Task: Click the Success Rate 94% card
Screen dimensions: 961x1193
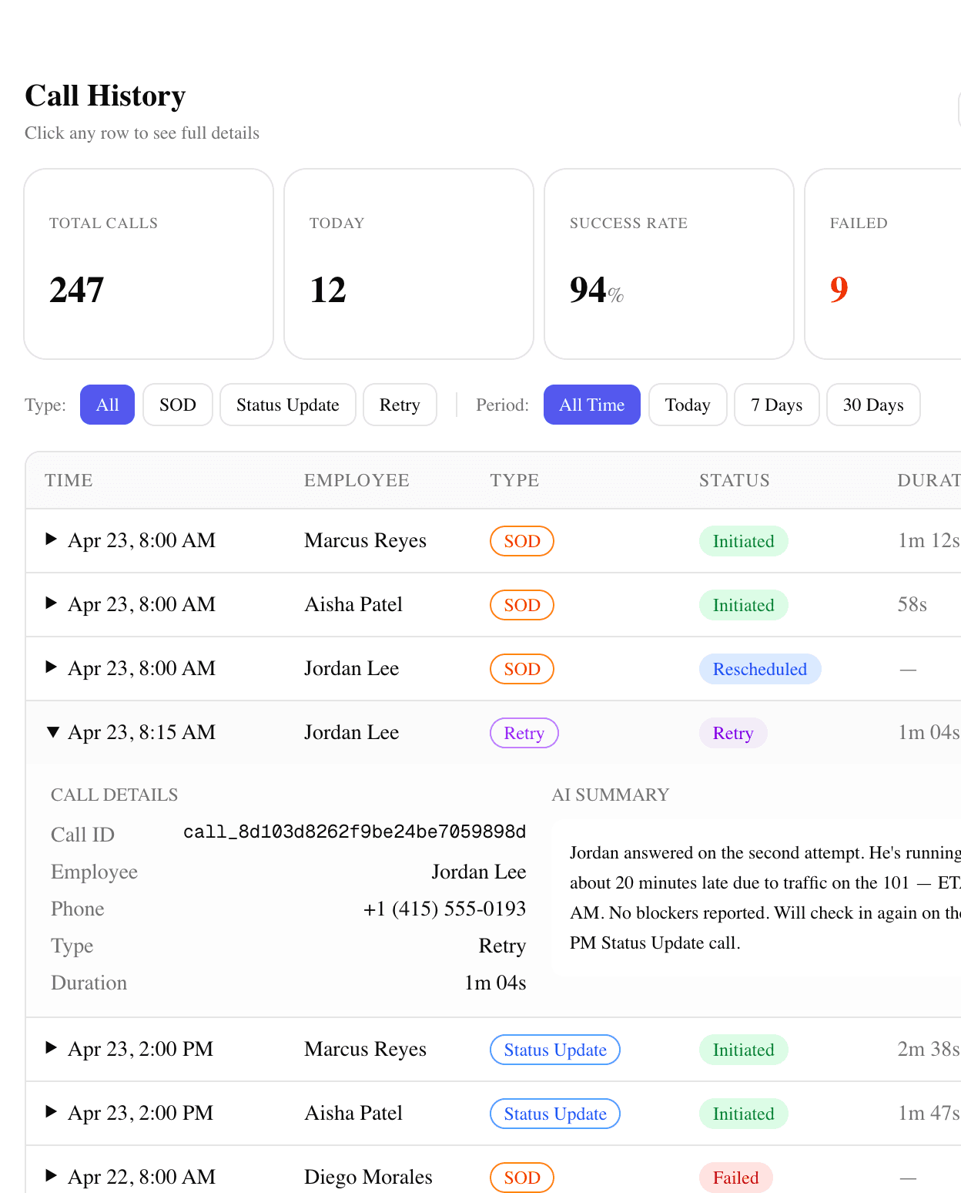Action: 669,264
